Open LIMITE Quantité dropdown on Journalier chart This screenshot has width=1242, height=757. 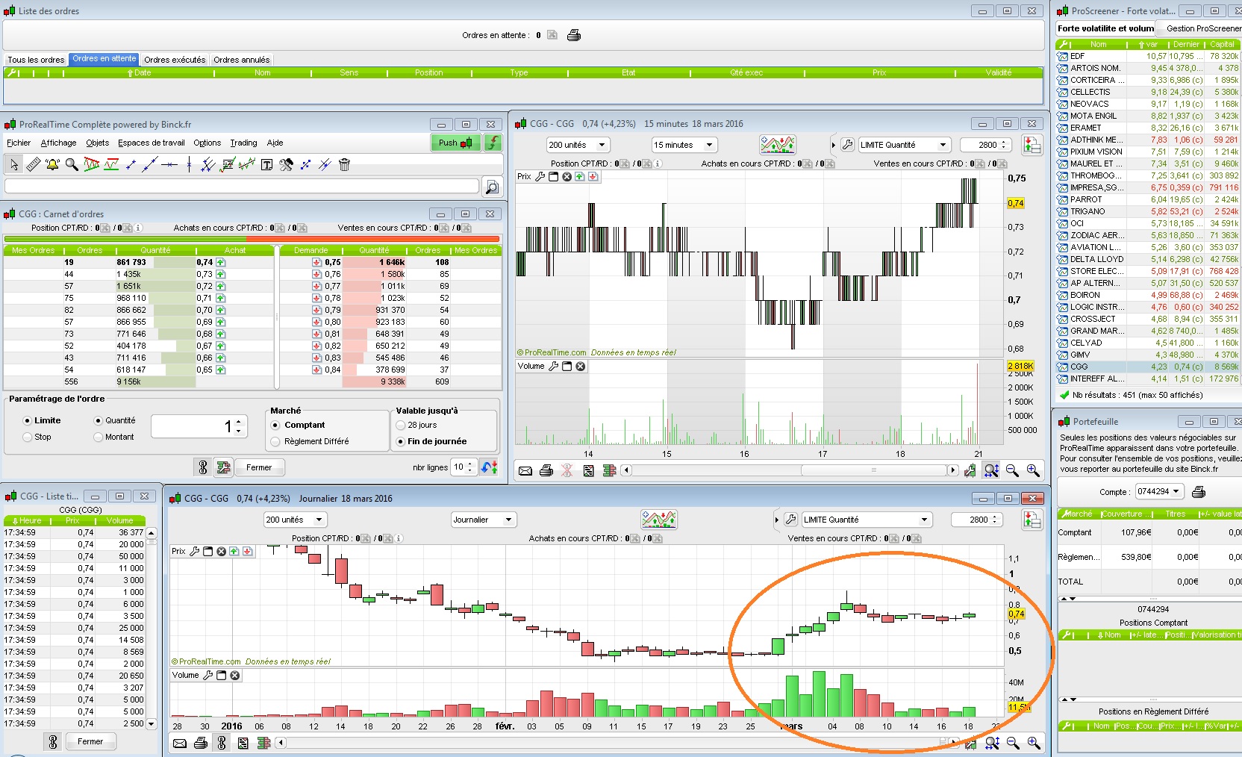(x=867, y=520)
